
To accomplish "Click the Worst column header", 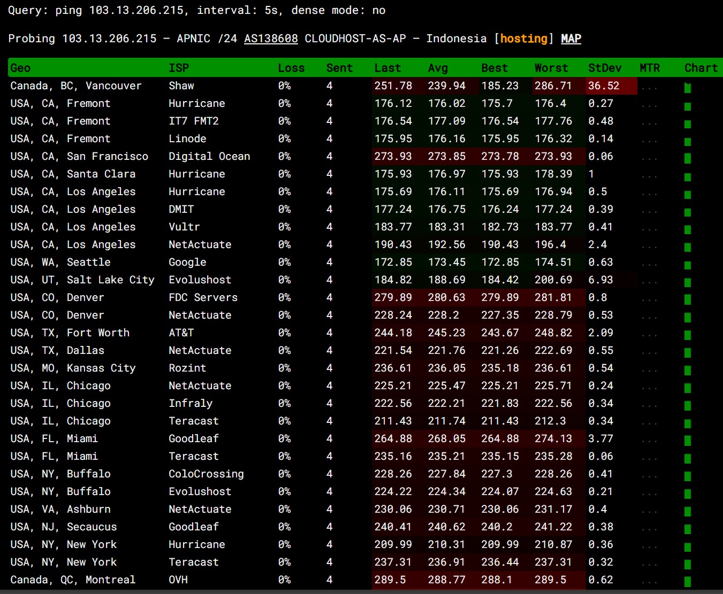I will (x=551, y=68).
